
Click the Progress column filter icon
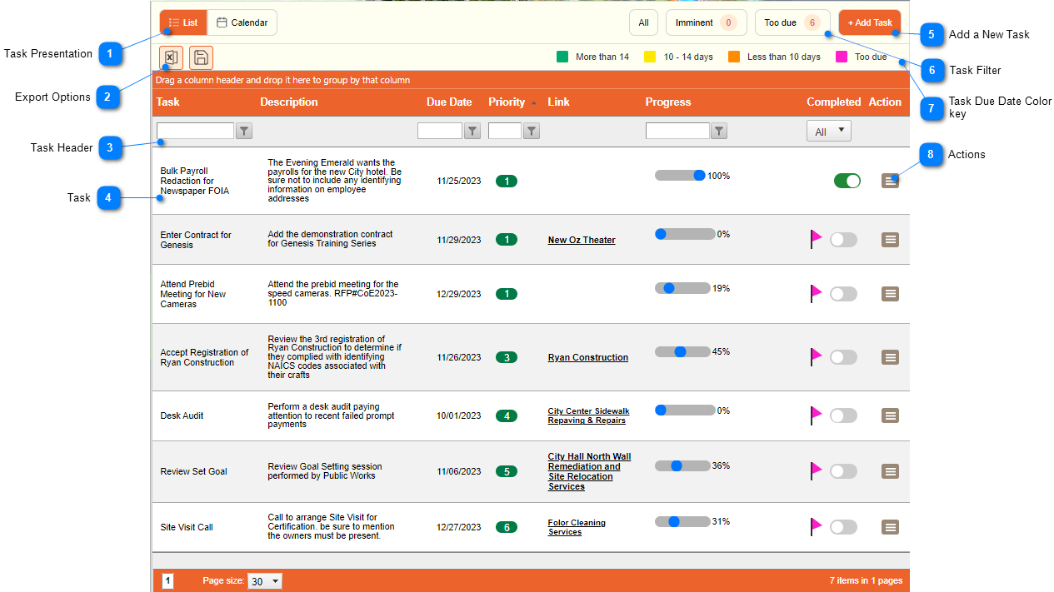tap(719, 131)
